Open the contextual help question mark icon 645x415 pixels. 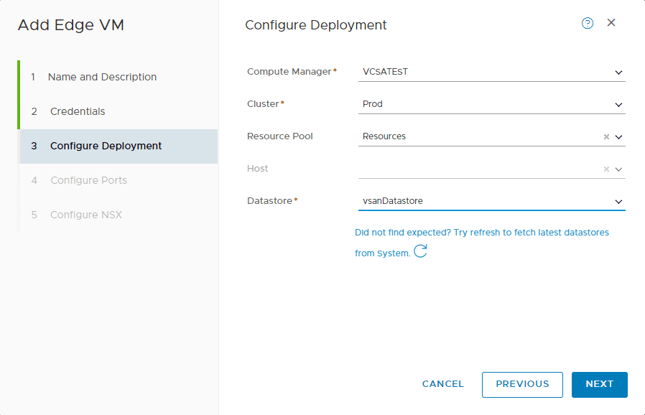[588, 23]
